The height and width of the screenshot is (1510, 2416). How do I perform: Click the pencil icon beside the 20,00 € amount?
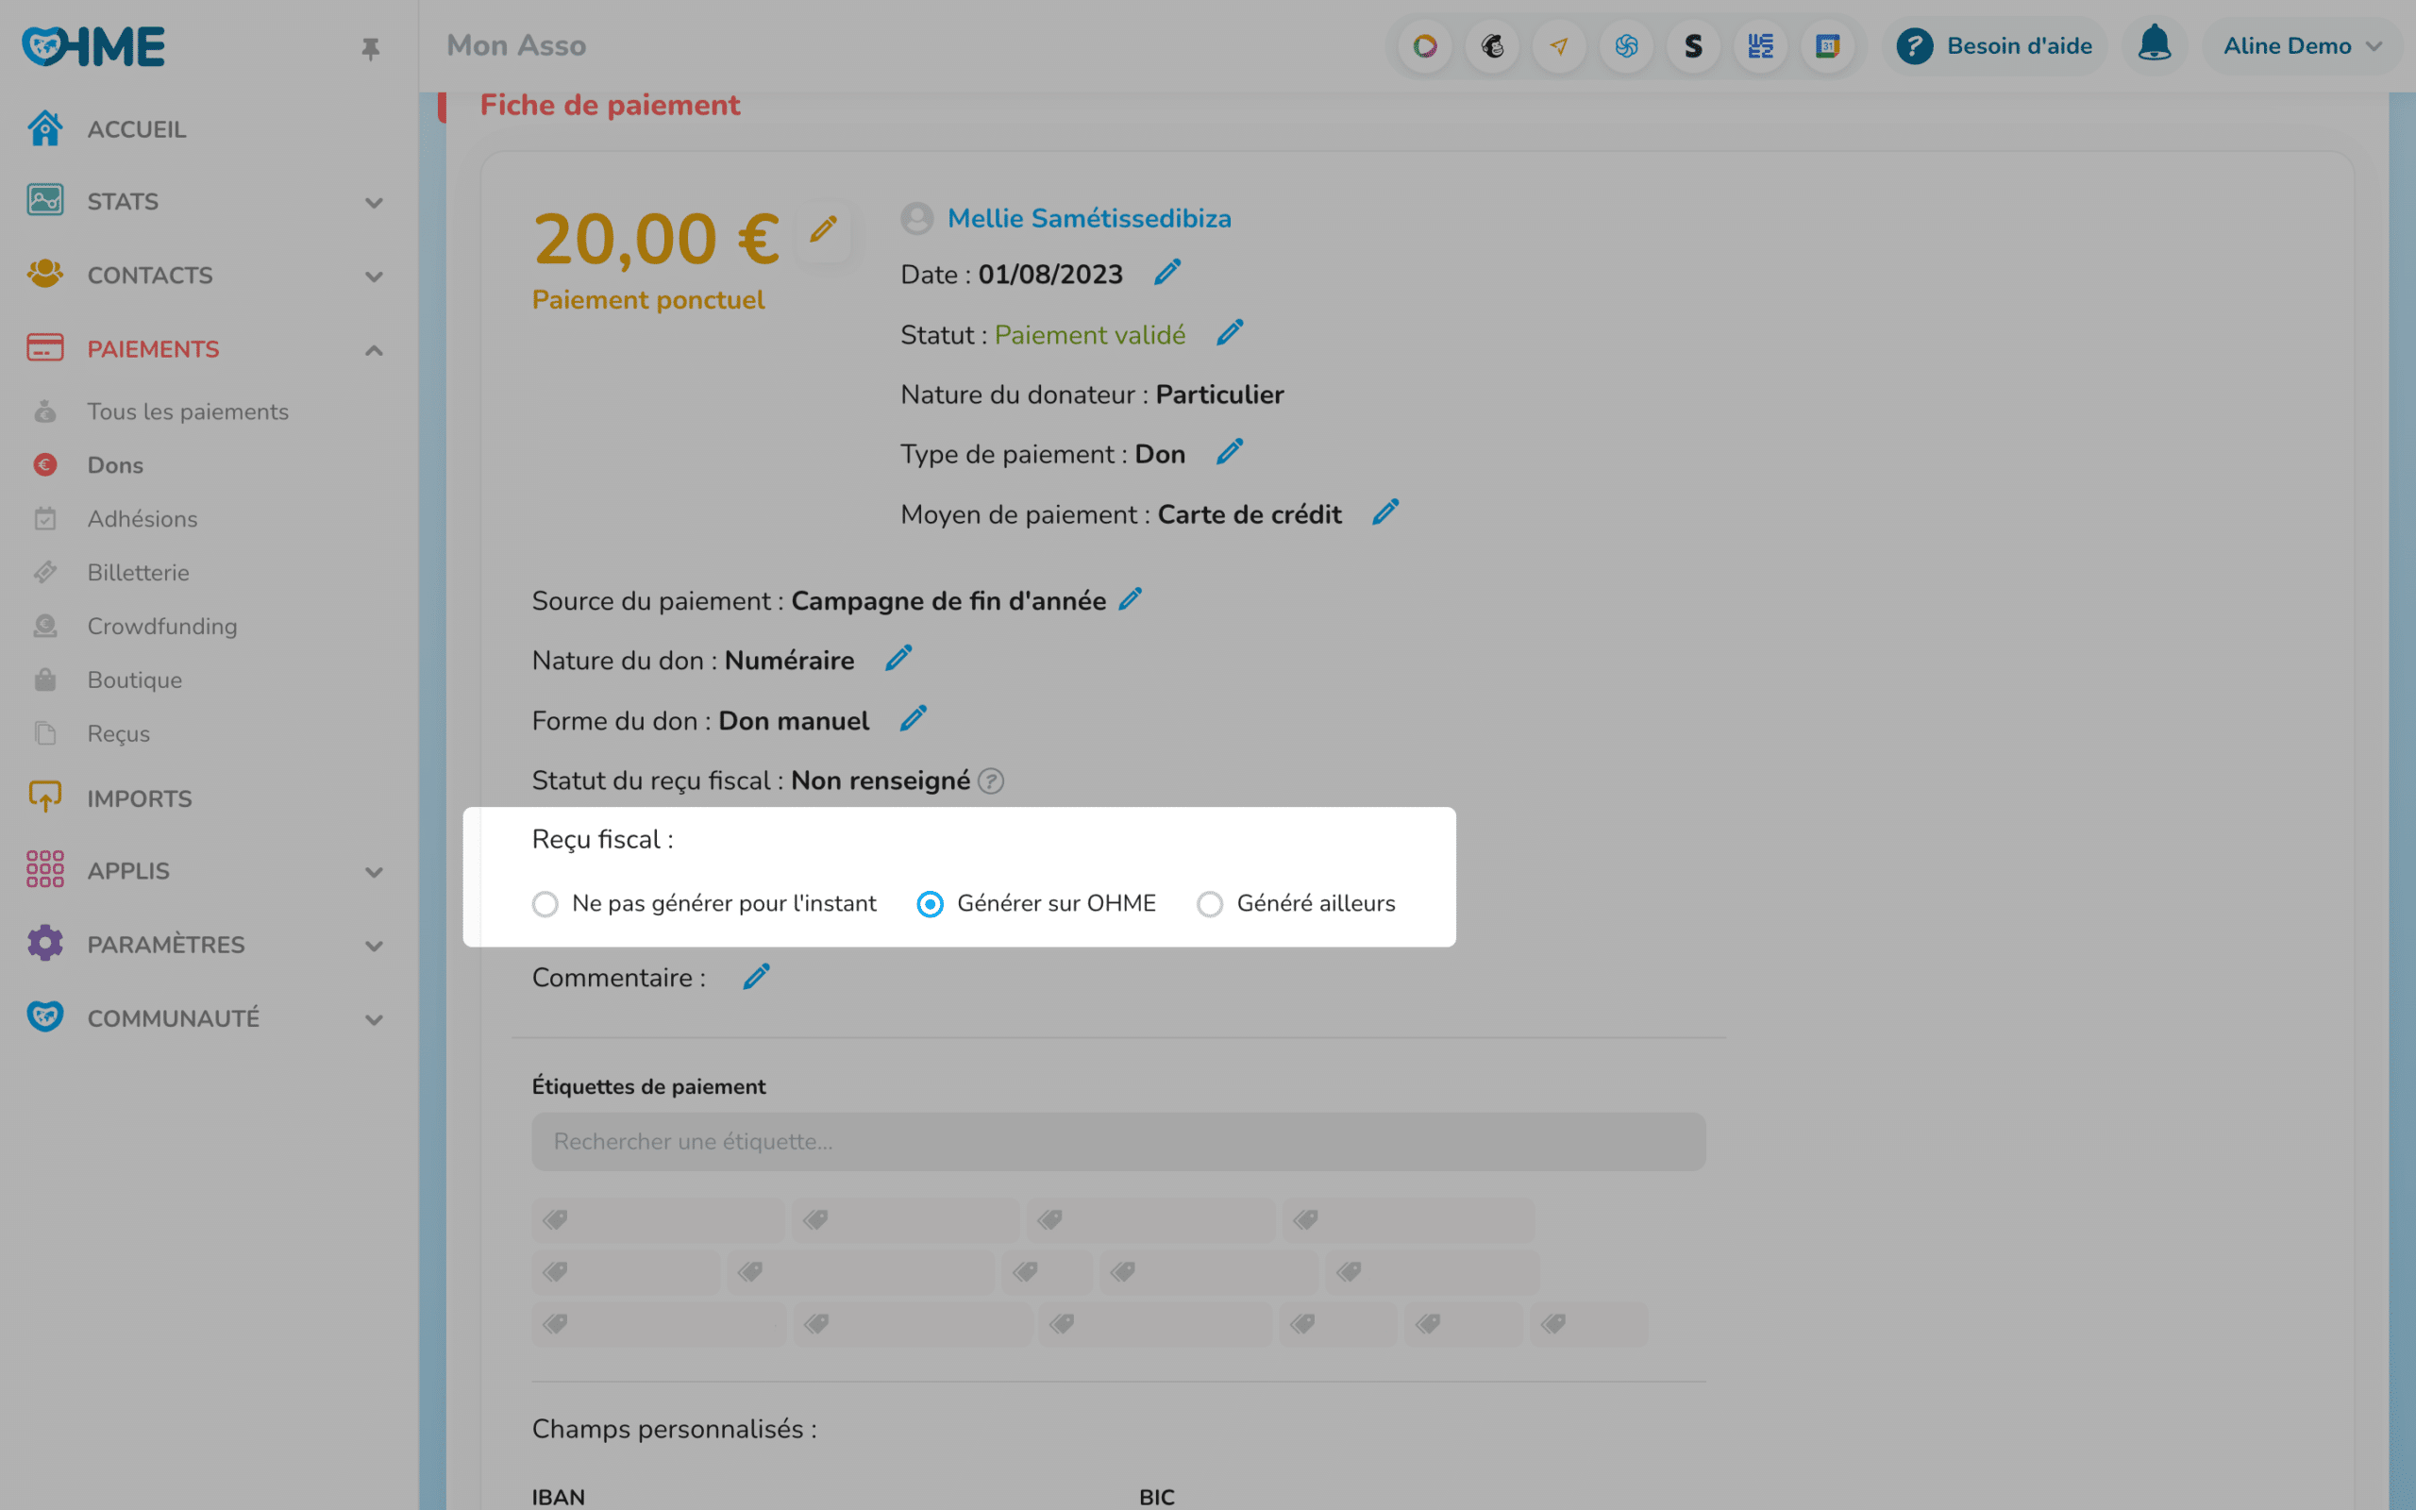coord(823,230)
